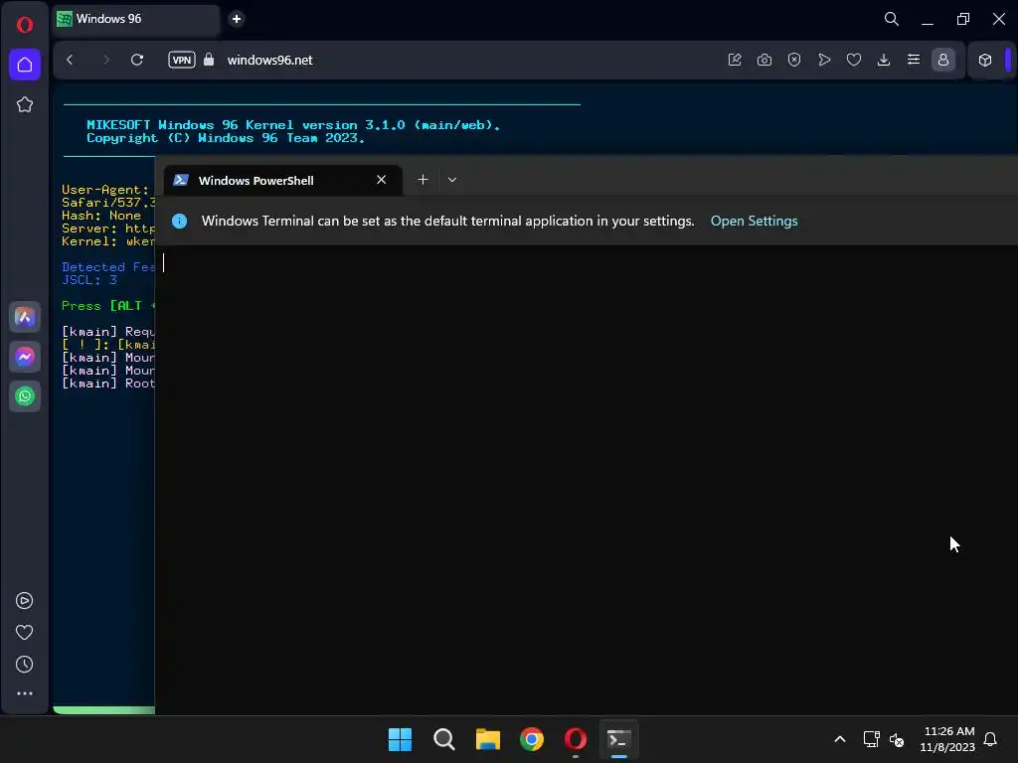Toggle the VPN badge
Screen dimensions: 1018x763
coord(182,60)
